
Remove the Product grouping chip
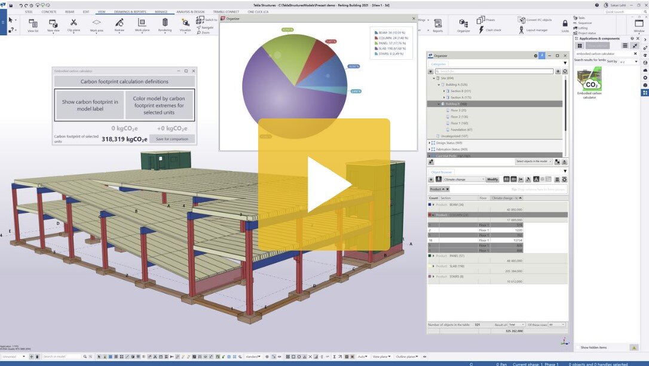[x=448, y=189]
